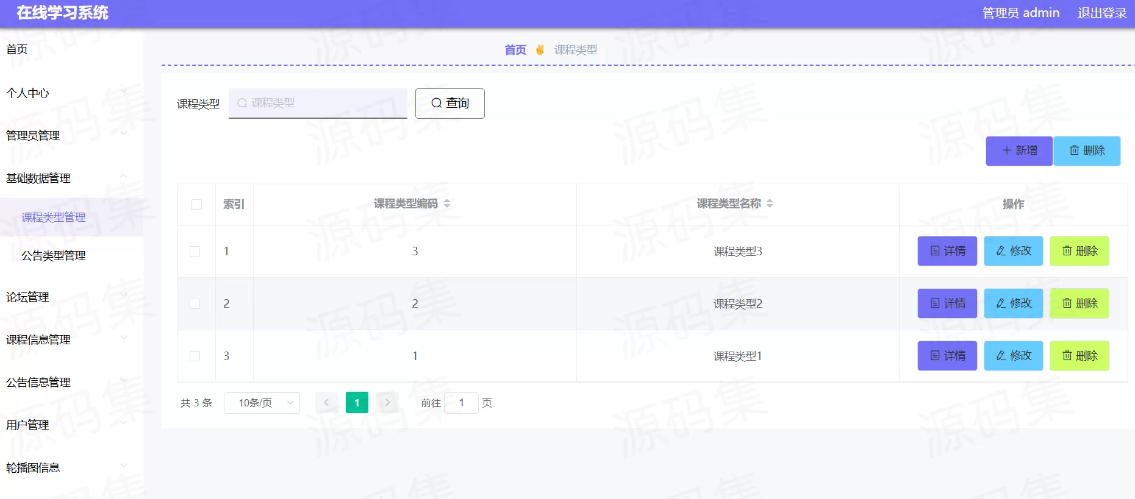Open 详情 for 课程类型2
The image size is (1135, 499).
947,303
